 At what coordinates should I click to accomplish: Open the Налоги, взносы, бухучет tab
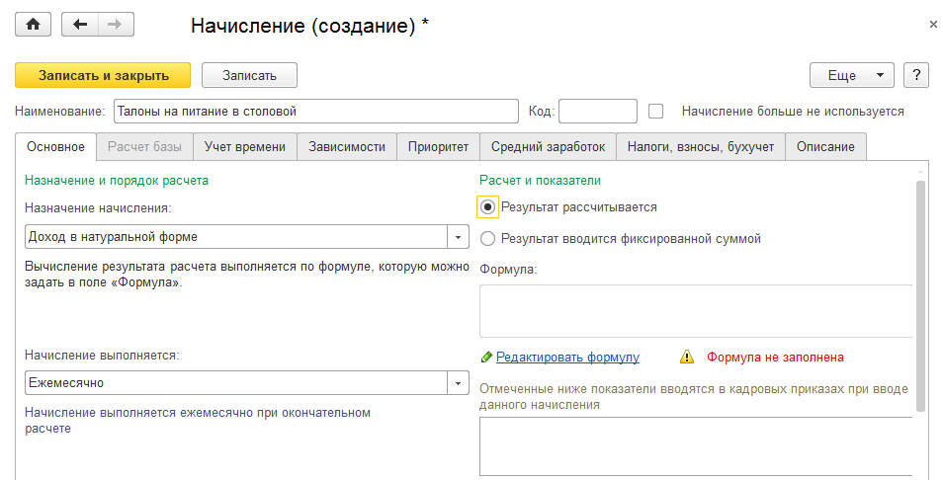pyautogui.click(x=701, y=146)
